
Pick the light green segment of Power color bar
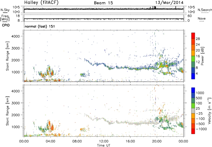pyautogui.click(x=193, y=59)
